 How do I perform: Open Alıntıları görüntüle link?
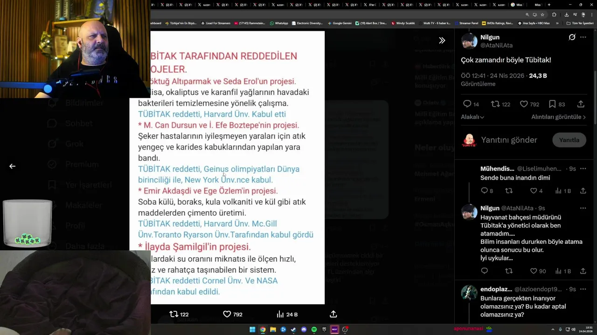(558, 117)
